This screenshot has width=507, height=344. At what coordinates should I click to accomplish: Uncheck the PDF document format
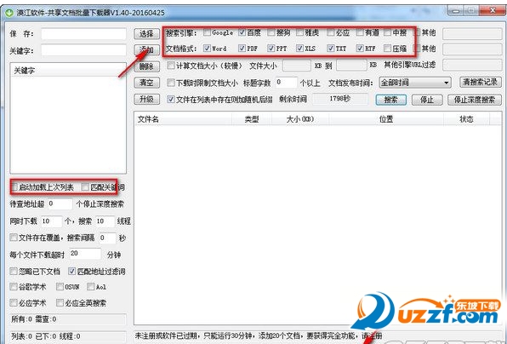(x=242, y=49)
